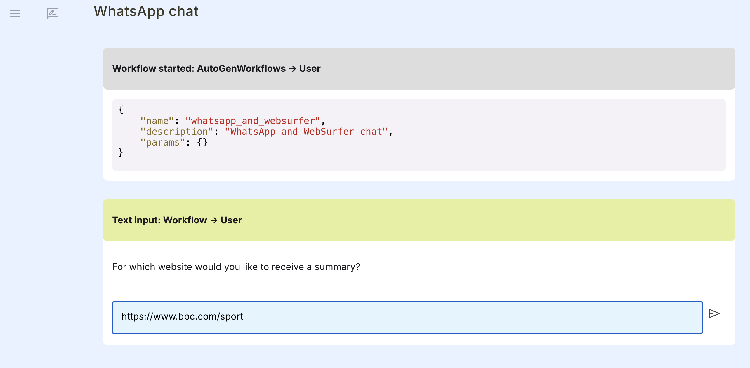Send the message with the arrow icon
This screenshot has height=368, width=750.
coord(714,313)
